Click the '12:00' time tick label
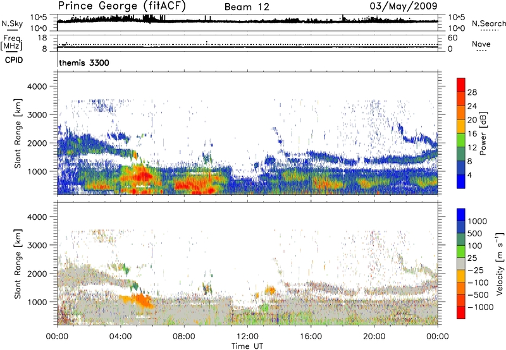506x350 pixels. 247,337
